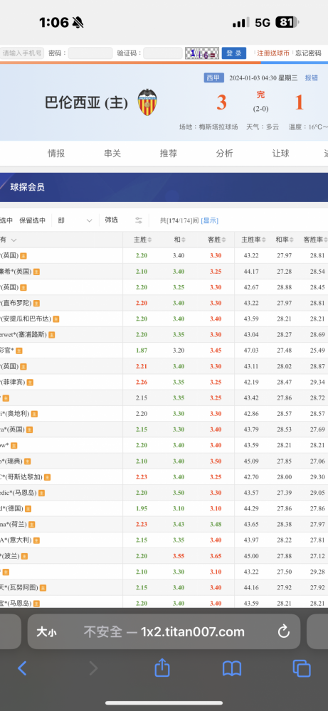Screen dimensions: 328x711
Task: Focus the 验证码 captcha input field
Action: pyautogui.click(x=163, y=53)
